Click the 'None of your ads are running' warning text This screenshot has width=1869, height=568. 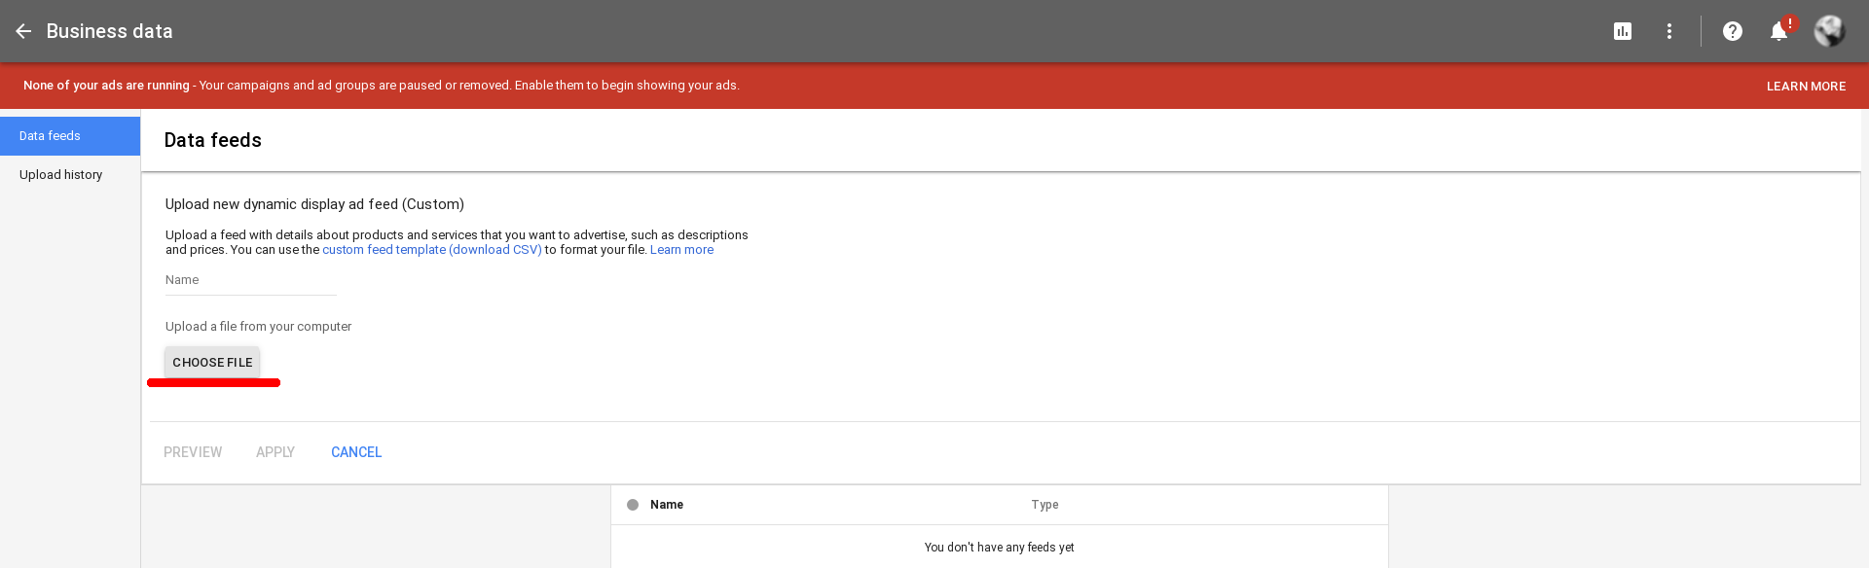click(x=106, y=86)
